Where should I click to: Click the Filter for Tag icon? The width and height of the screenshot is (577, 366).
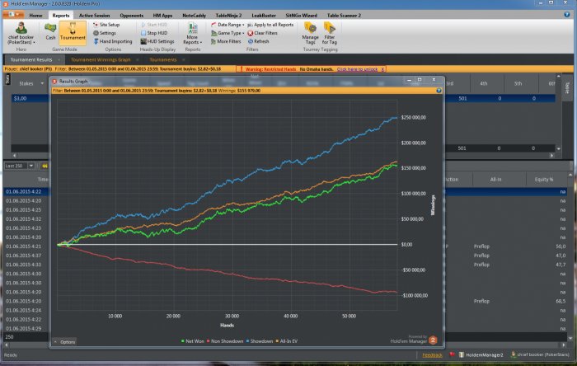331,32
